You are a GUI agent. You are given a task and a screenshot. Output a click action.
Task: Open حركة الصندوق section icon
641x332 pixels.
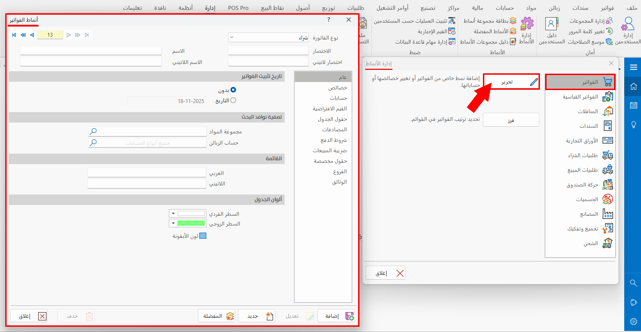coord(608,184)
